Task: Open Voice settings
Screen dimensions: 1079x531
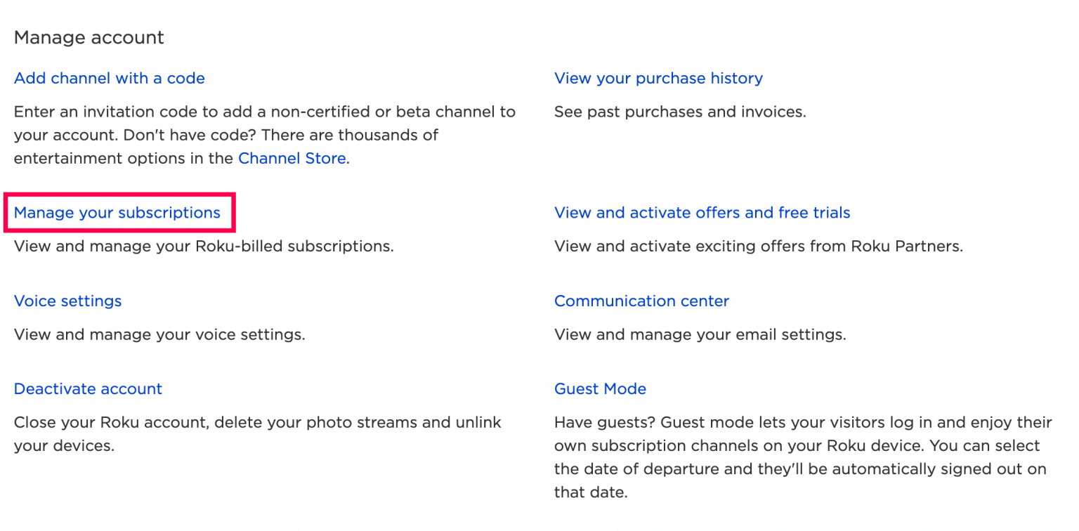Action: point(67,301)
